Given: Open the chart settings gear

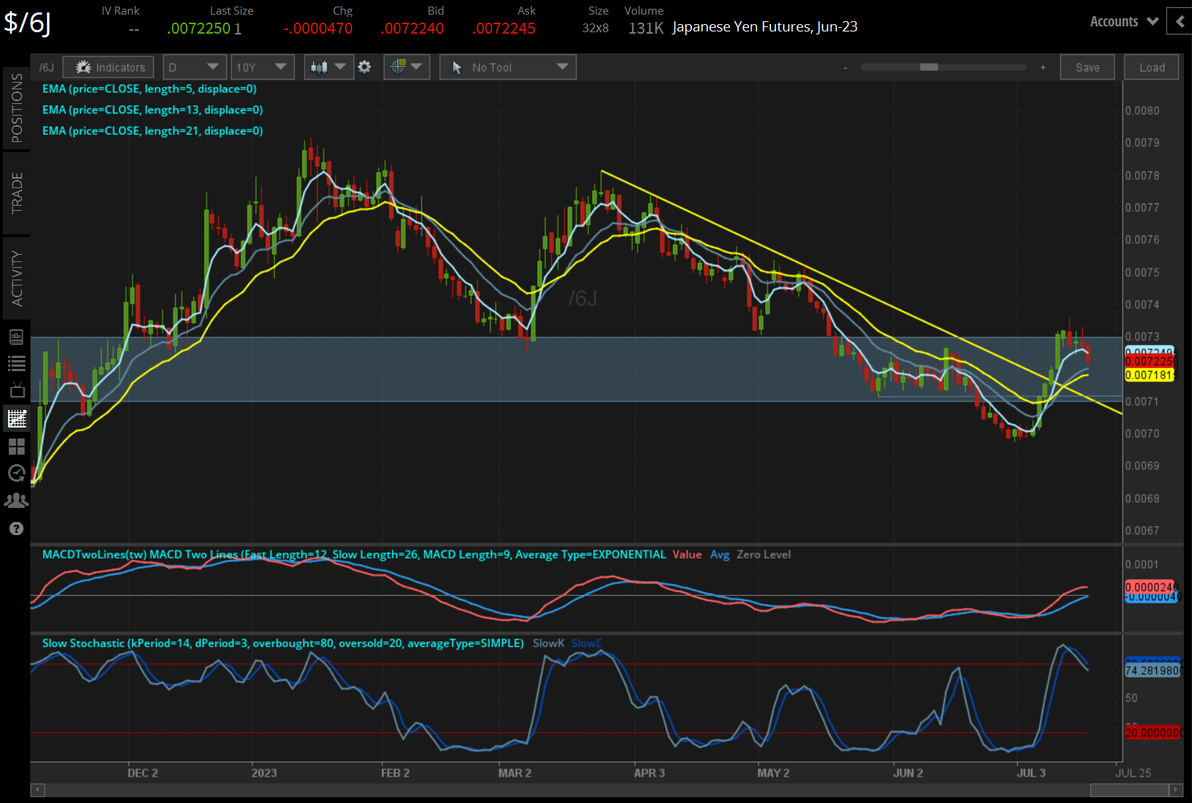Looking at the screenshot, I should (x=365, y=67).
